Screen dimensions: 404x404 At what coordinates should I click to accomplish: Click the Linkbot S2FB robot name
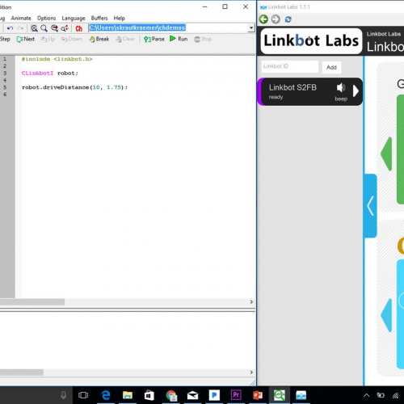(x=292, y=87)
